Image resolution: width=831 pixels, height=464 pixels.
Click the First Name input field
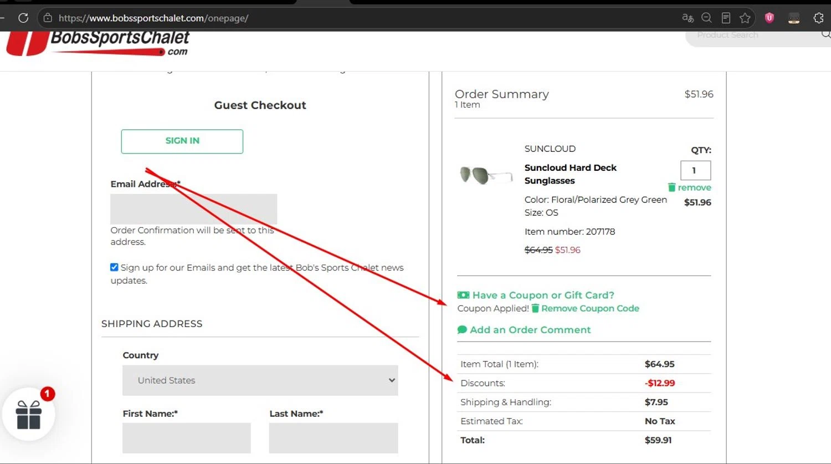(x=187, y=438)
